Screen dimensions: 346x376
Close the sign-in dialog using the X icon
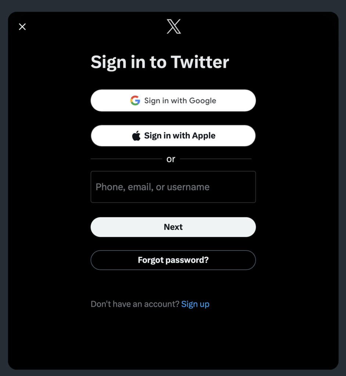(22, 26)
